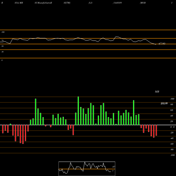Click the 30 level label on RSI axis
The width and height of the screenshot is (176, 176).
pyautogui.click(x=2, y=52)
